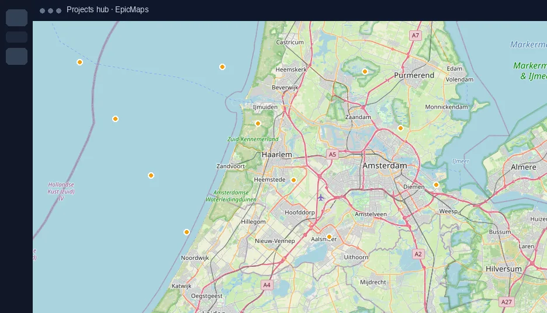Screen dimensions: 547x313
Task: Click the Almere label
Action: point(524,167)
